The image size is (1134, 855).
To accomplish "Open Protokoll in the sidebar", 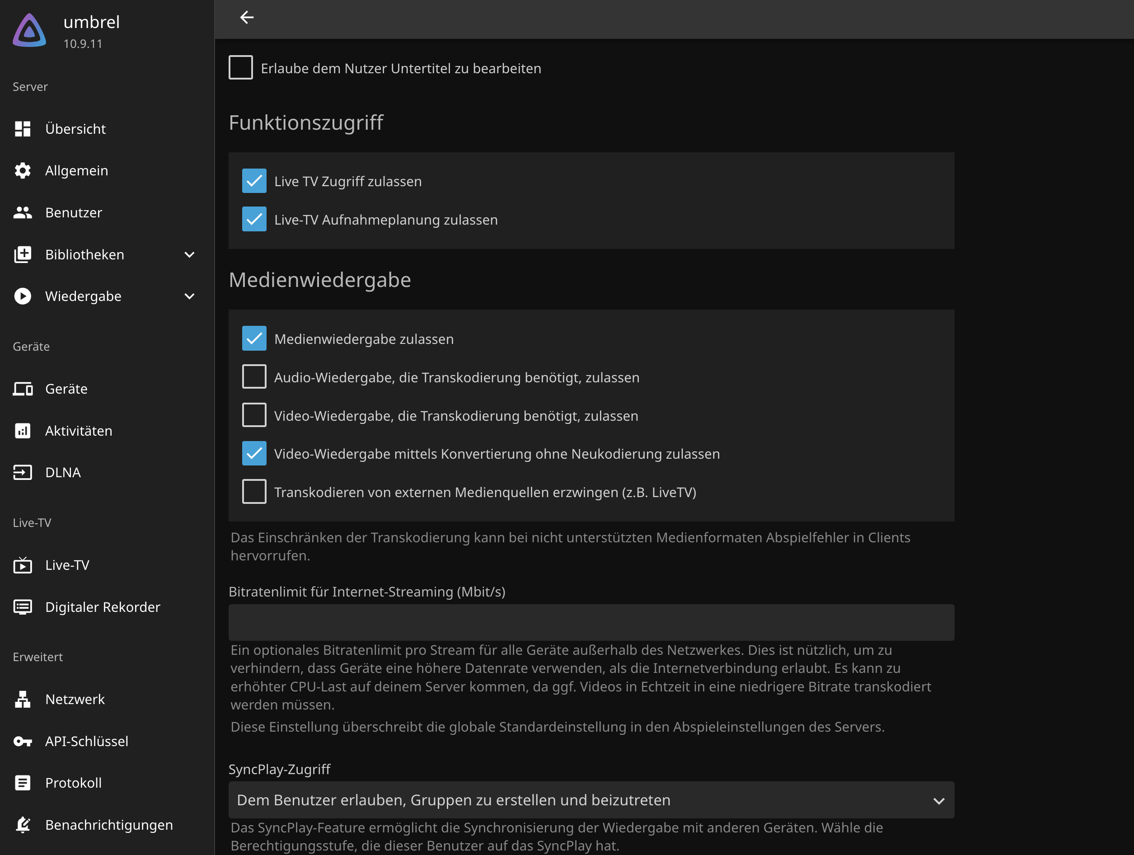I will 73,783.
